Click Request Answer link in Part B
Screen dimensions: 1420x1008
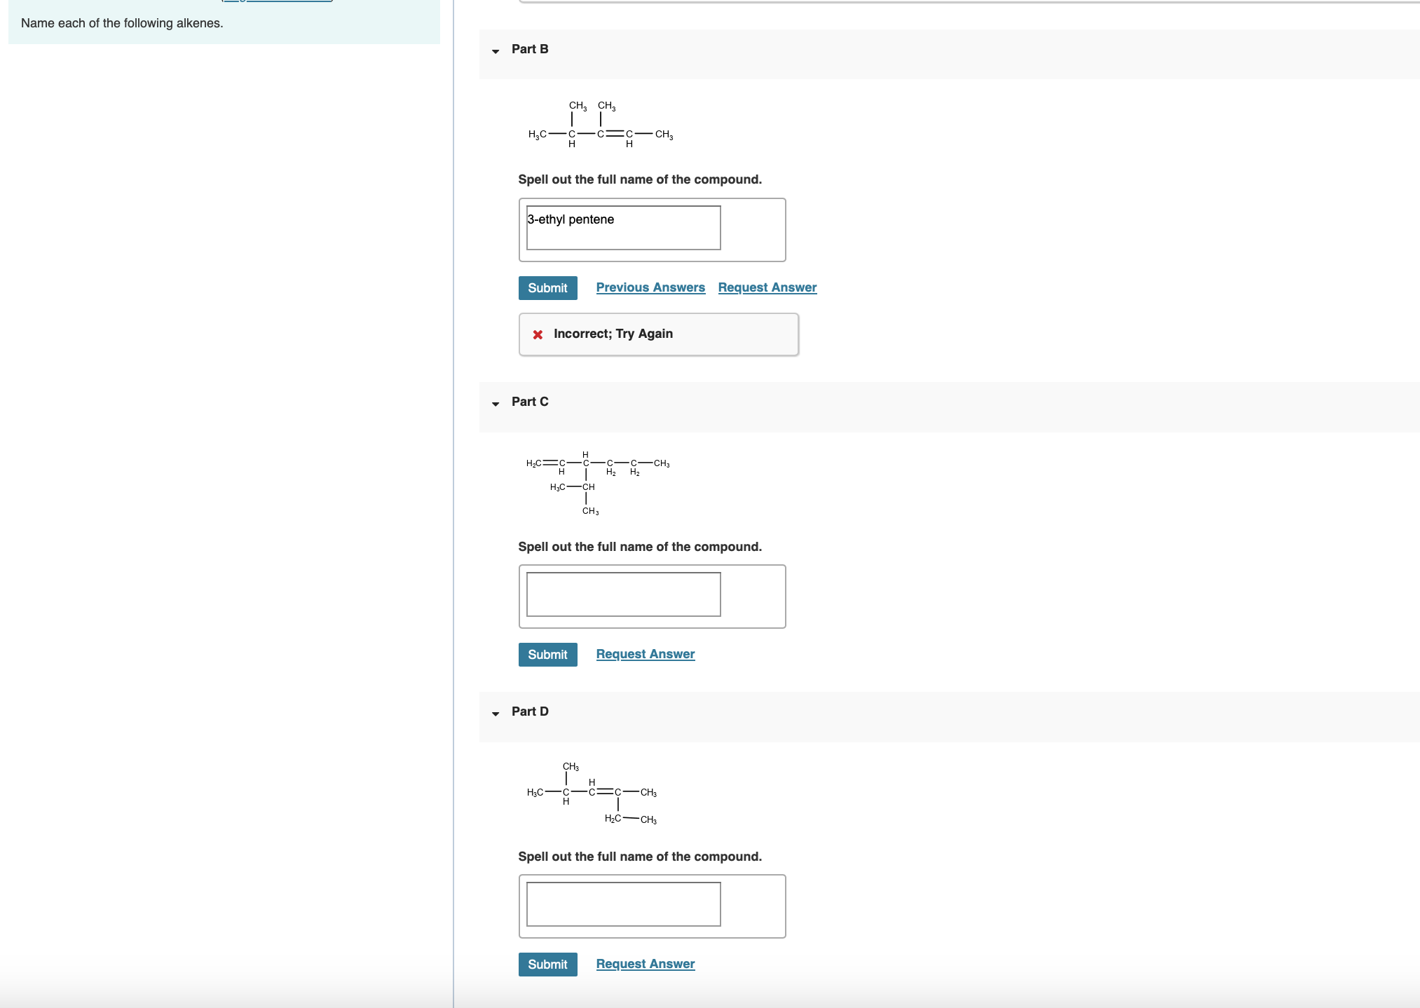click(767, 287)
